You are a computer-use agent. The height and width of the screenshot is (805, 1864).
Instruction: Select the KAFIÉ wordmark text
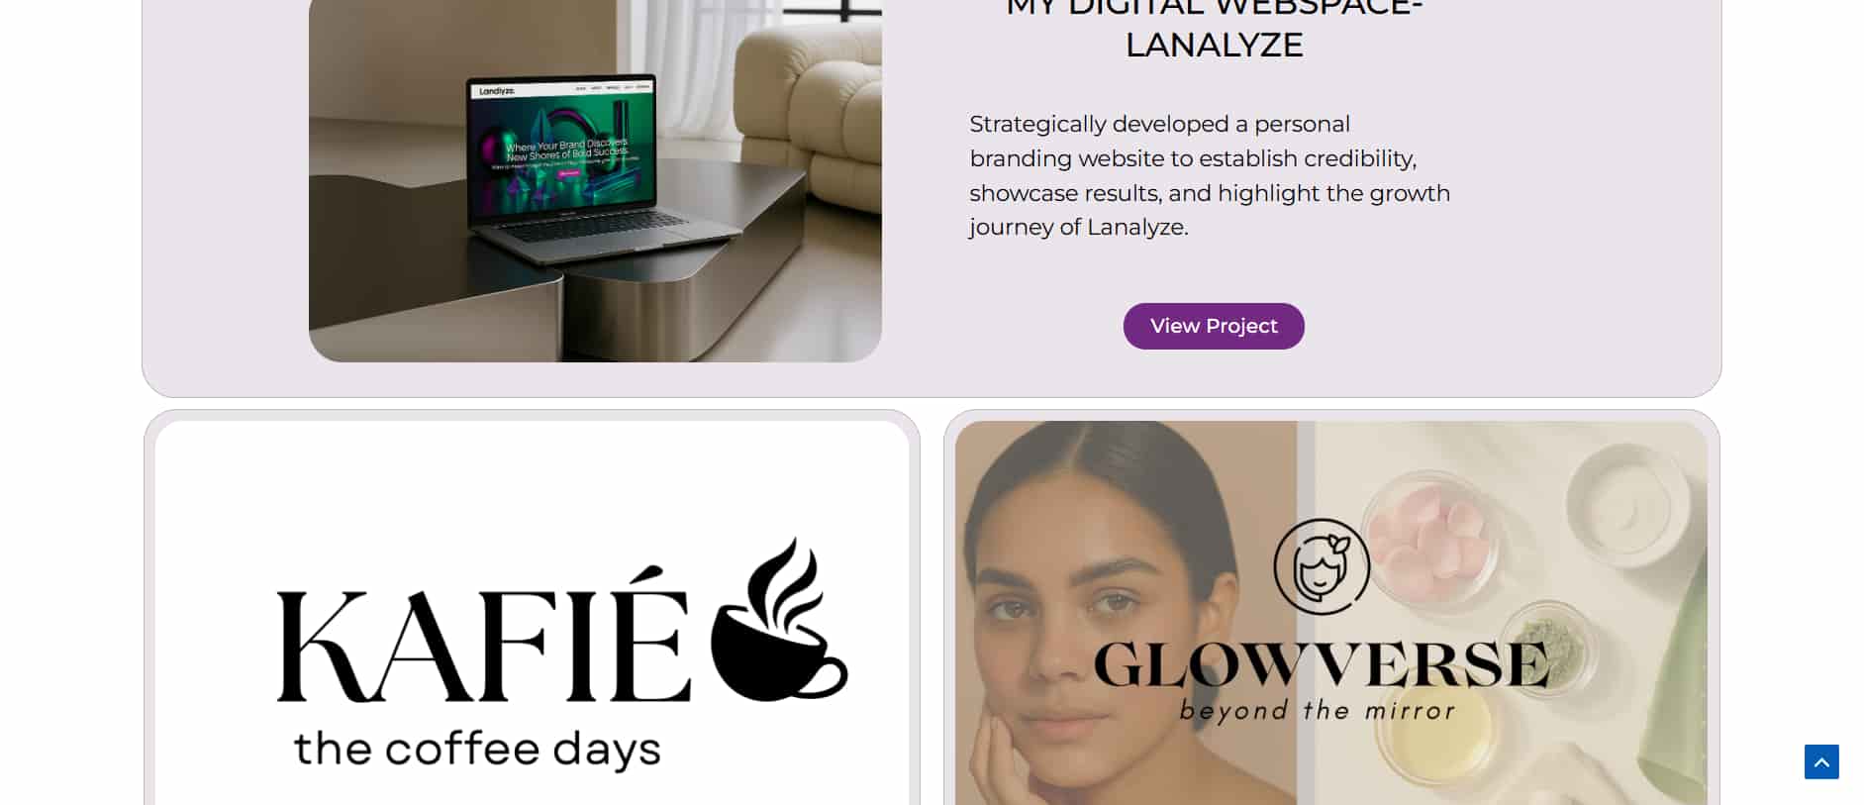click(x=483, y=644)
